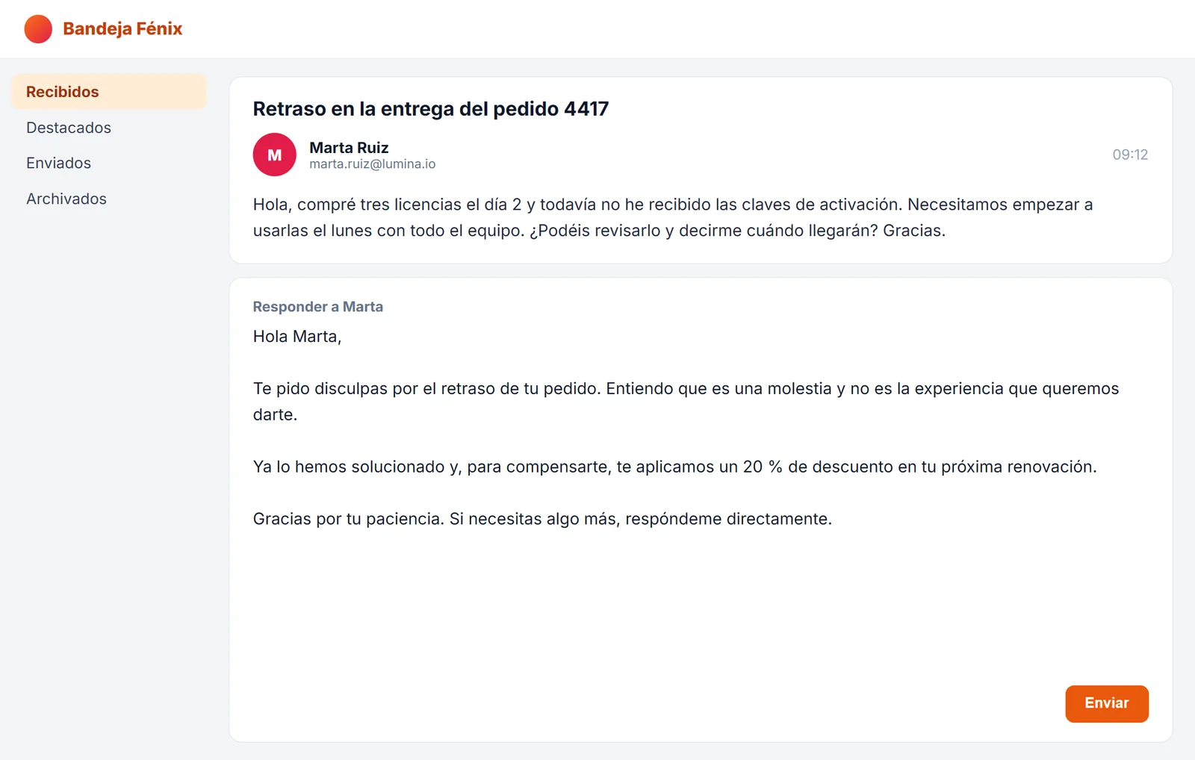The width and height of the screenshot is (1195, 760).
Task: Open the Recibidos folder
Action: (x=109, y=92)
